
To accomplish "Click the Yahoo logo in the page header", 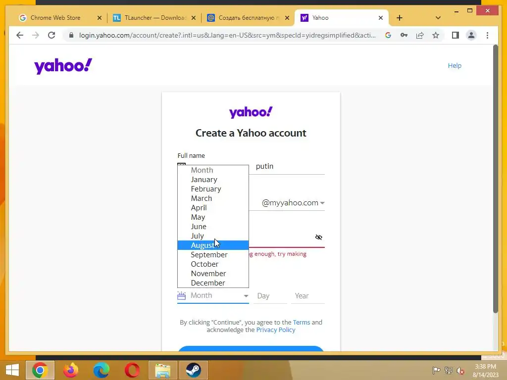I will pos(63,66).
